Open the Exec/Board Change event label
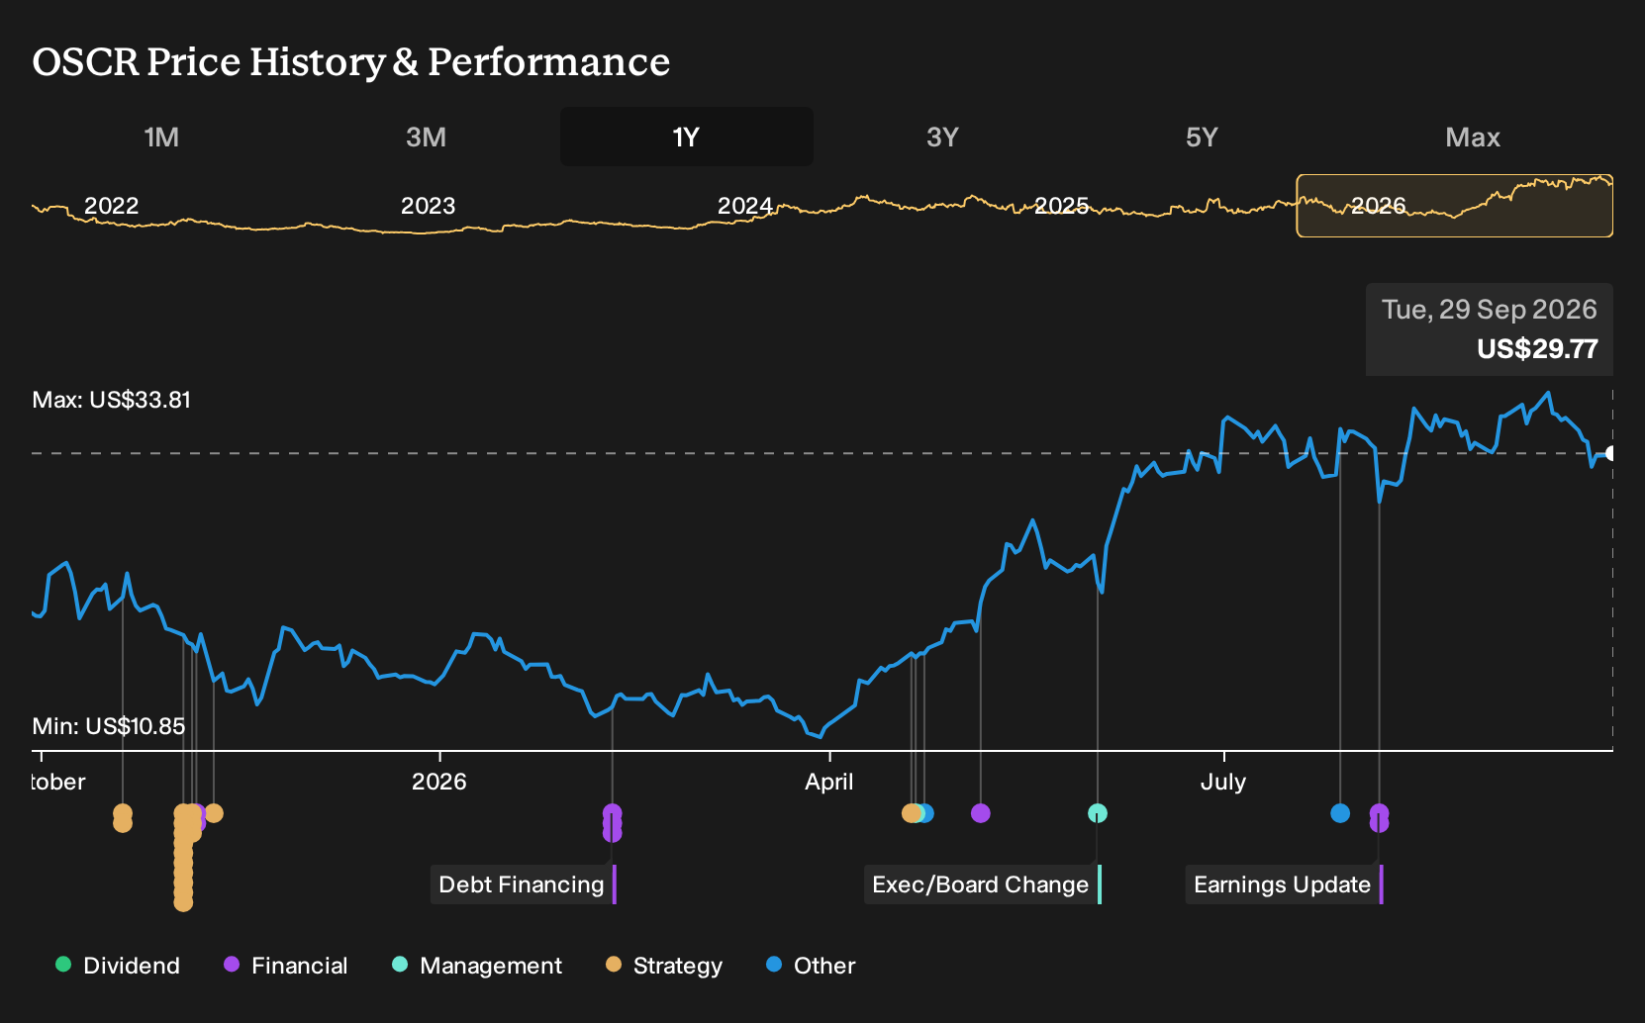The height and width of the screenshot is (1023, 1645). click(982, 884)
